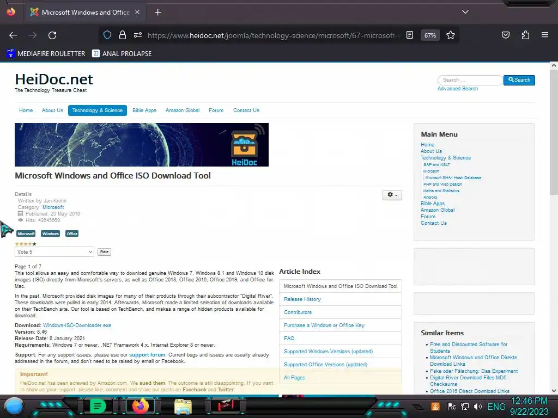Open About Us navigation item
Viewport: 558px width, 418px height.
coord(52,110)
